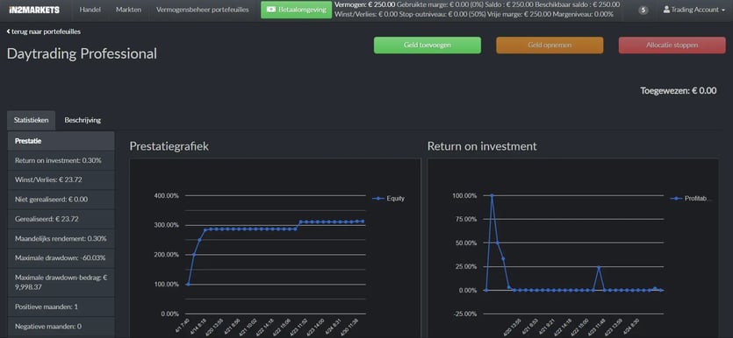Viewport: 733px width, 338px height.
Task: Go back via terug naar portefeuilles link
Action: click(44, 32)
